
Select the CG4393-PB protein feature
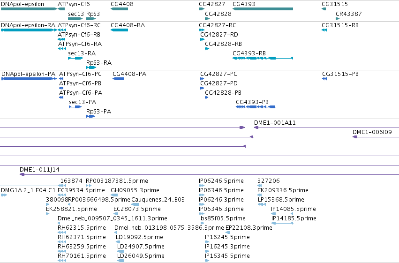pyautogui.click(x=256, y=107)
